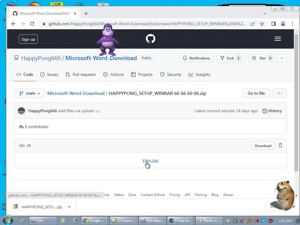300x225 pixels.
Task: Switch to Disk Management taskbar button
Action: pyautogui.click(x=152, y=221)
